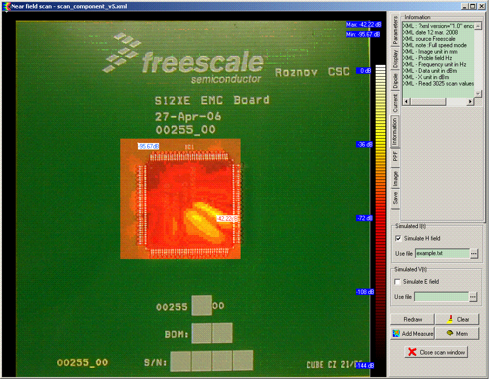Select the Current tab
Viewport: 492px width, 379px height.
[x=395, y=103]
